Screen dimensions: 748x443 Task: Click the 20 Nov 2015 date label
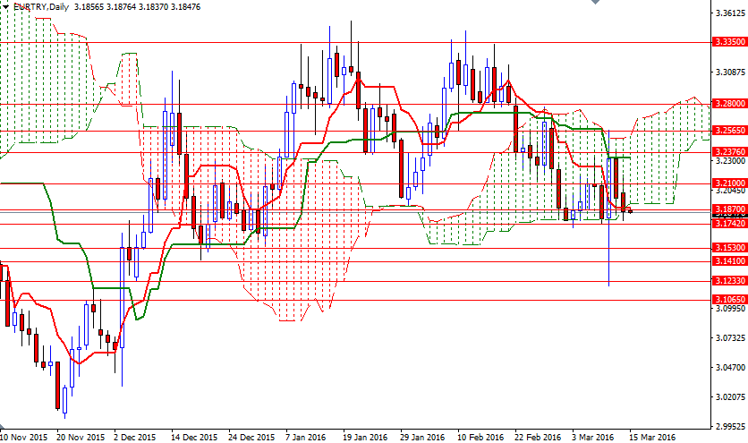point(81,438)
